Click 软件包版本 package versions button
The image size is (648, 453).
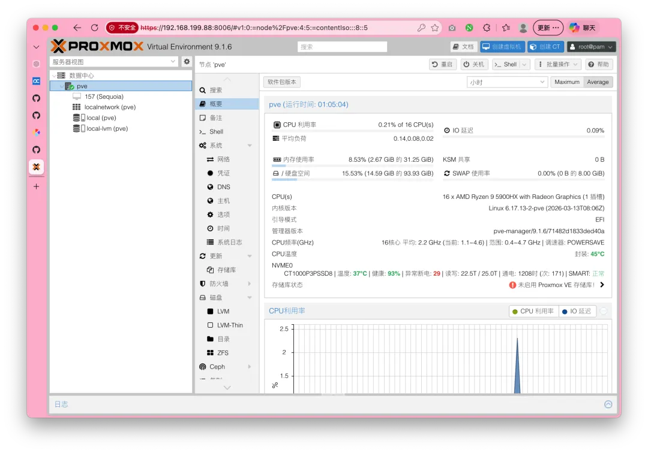[282, 82]
